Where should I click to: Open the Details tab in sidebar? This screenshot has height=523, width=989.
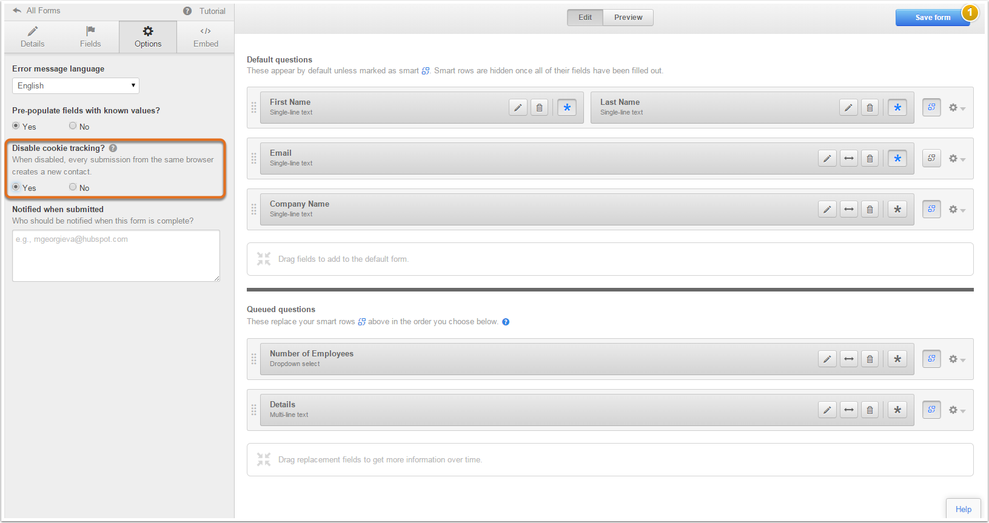point(33,37)
